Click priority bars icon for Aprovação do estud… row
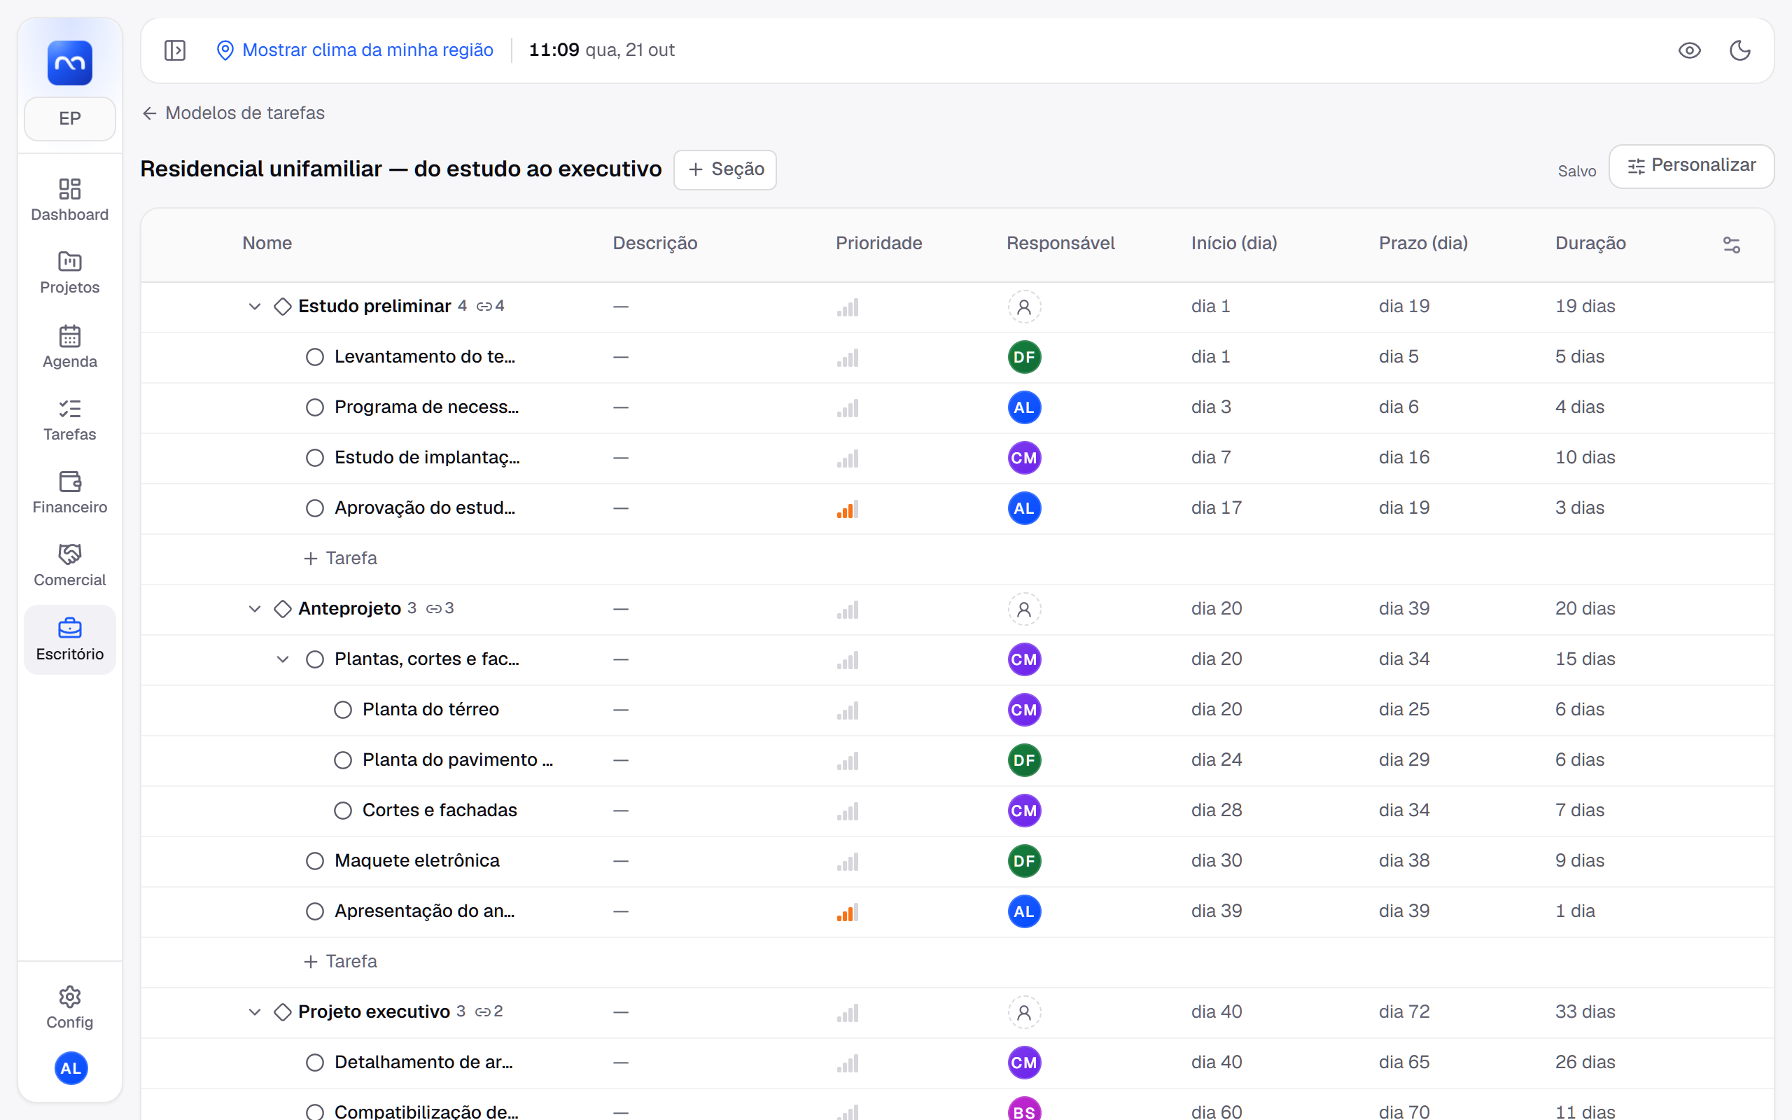1792x1120 pixels. (847, 509)
